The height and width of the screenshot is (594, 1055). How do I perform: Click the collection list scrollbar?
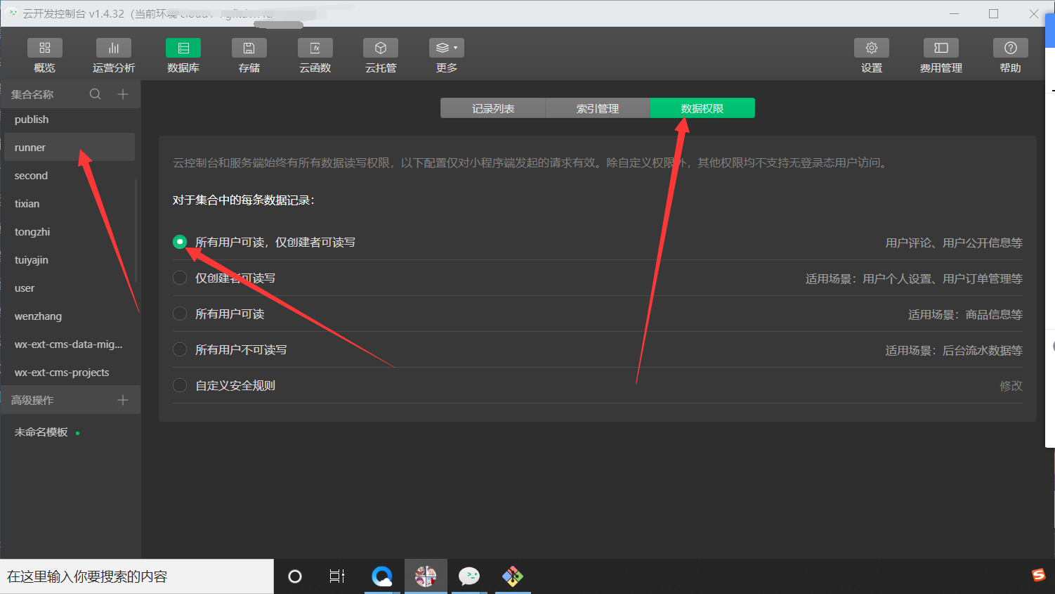[136, 232]
